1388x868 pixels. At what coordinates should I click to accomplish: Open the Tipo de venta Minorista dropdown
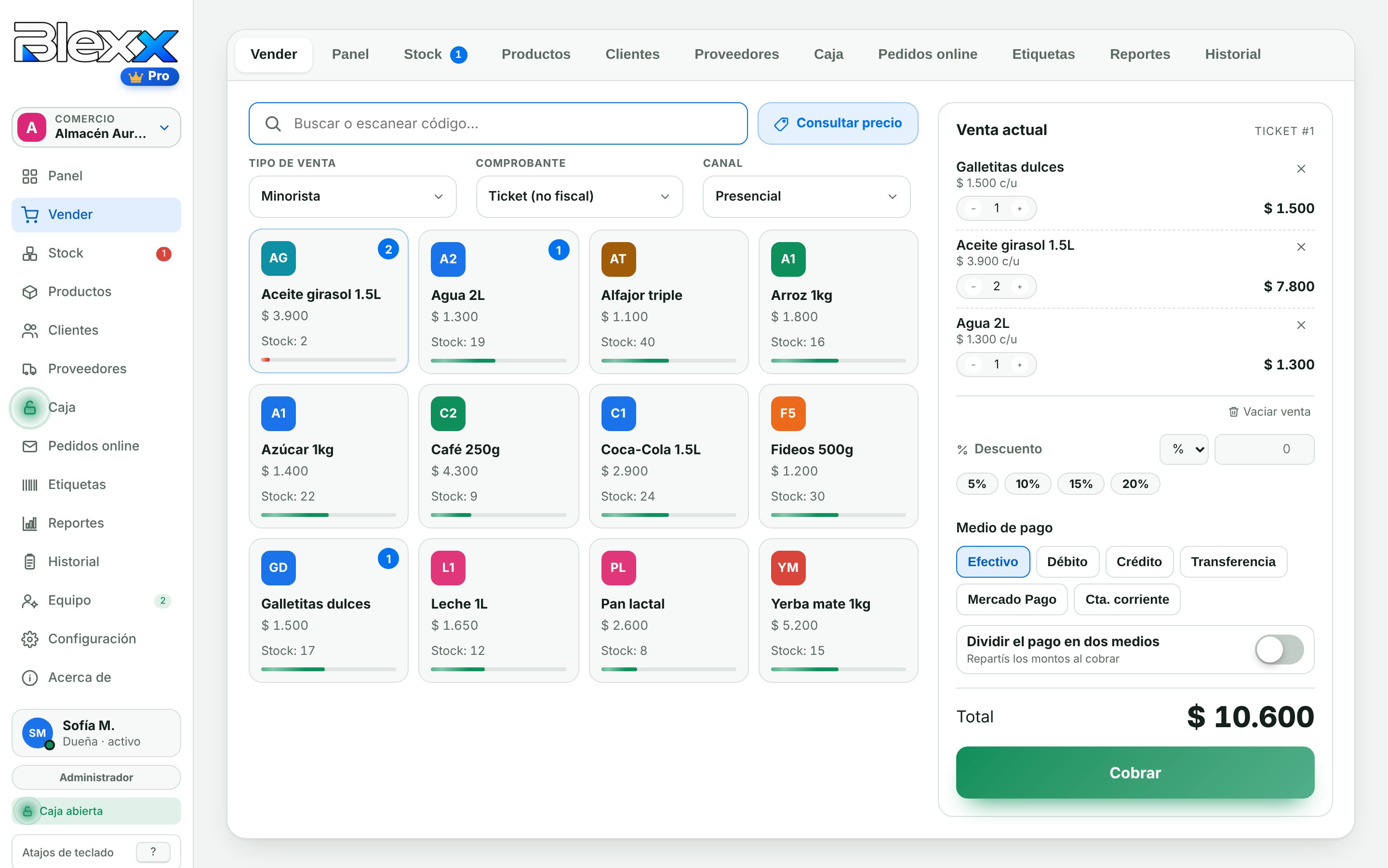pyautogui.click(x=352, y=196)
